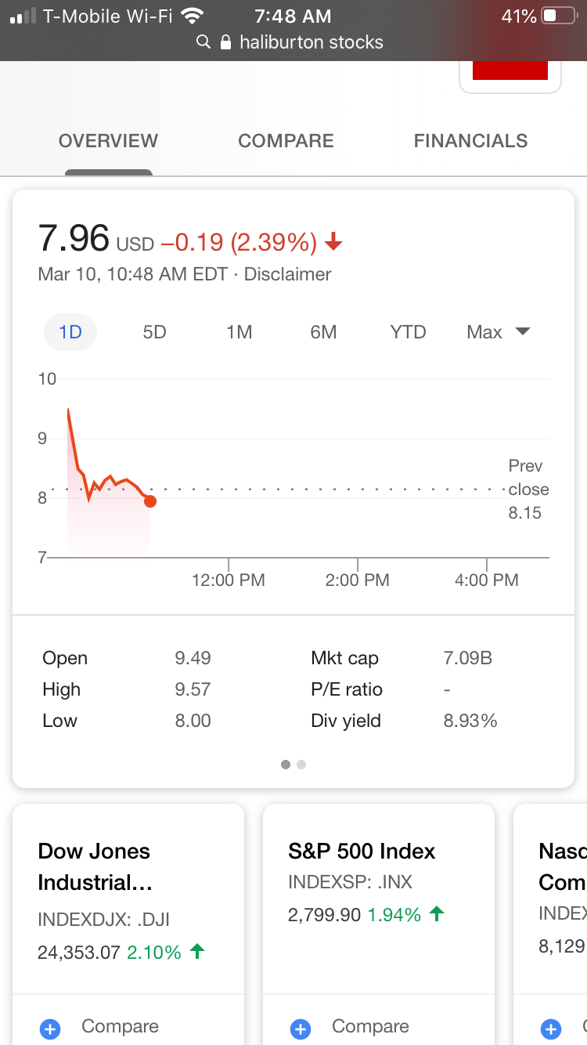Open the Disclaimer link
Screen dimensions: 587x1045
pyautogui.click(x=288, y=275)
